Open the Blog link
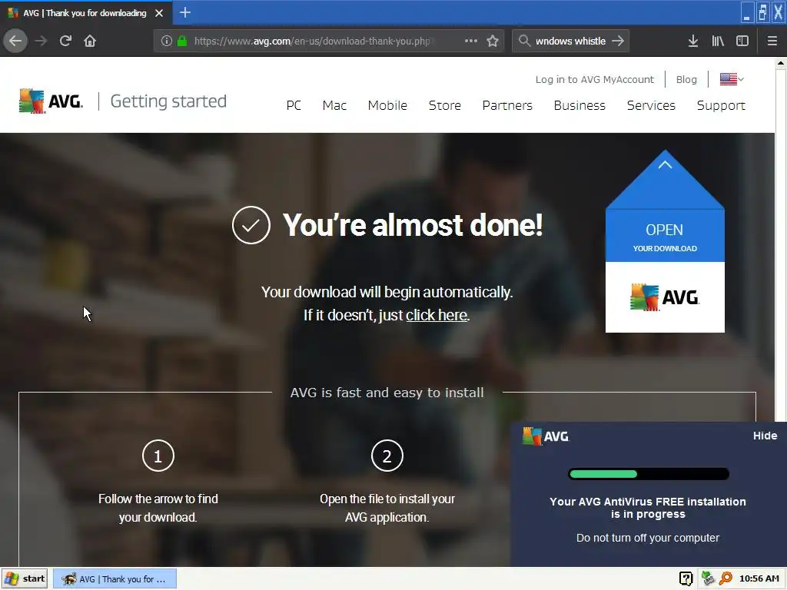 [x=686, y=79]
